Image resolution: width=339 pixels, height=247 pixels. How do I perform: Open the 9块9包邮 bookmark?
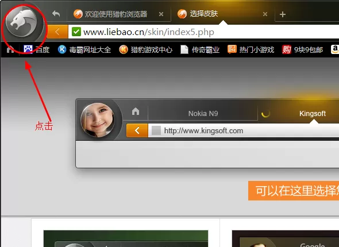[302, 50]
